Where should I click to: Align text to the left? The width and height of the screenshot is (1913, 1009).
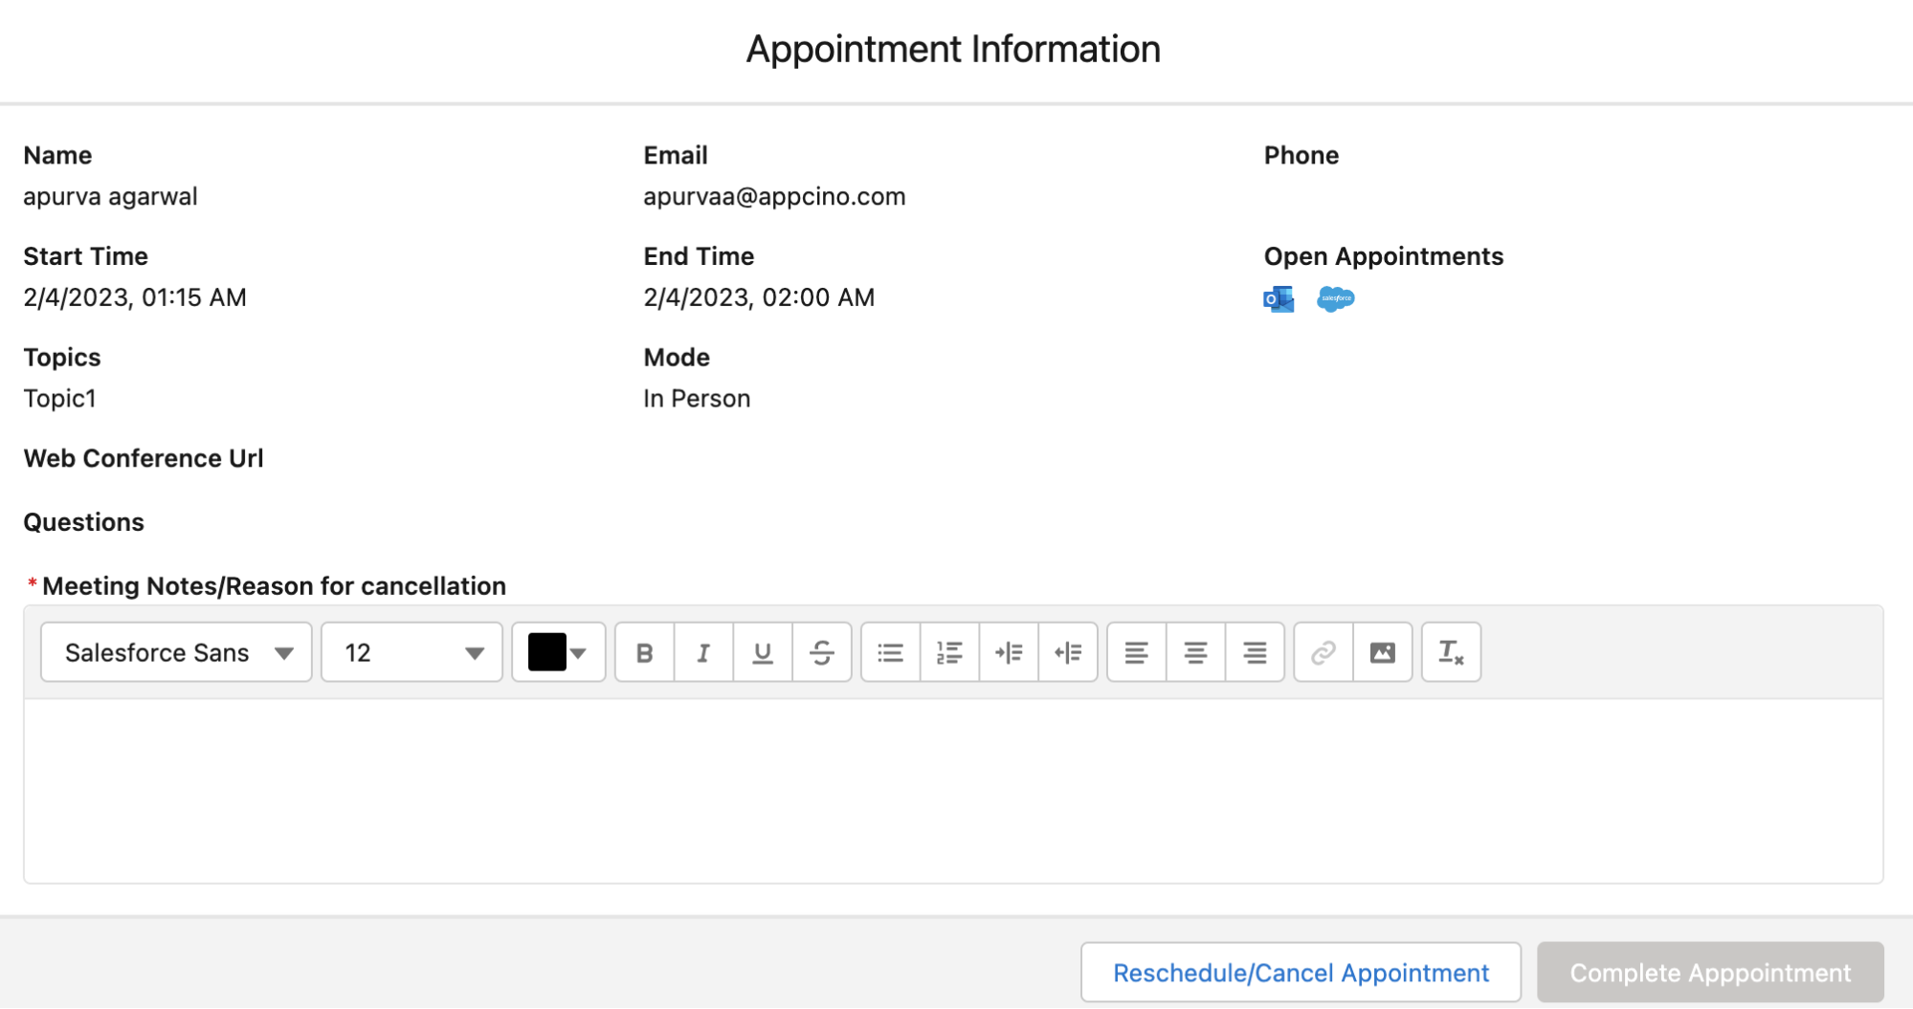1137,652
